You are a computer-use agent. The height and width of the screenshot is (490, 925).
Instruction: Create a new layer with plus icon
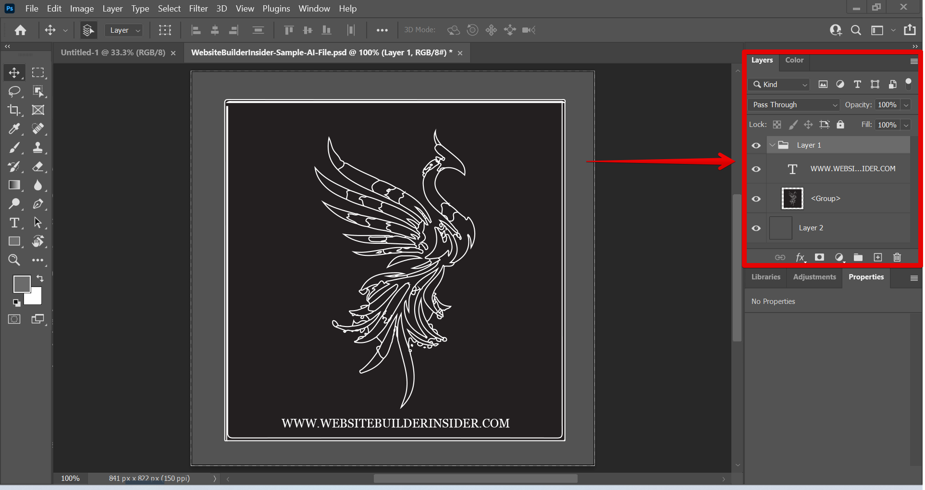point(877,258)
